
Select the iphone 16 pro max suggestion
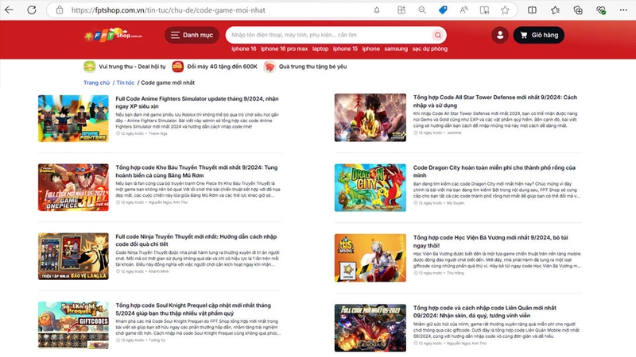(285, 48)
